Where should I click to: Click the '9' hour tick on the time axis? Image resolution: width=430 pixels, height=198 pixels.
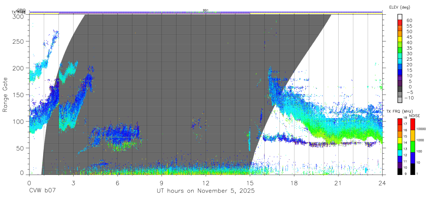click(x=161, y=183)
